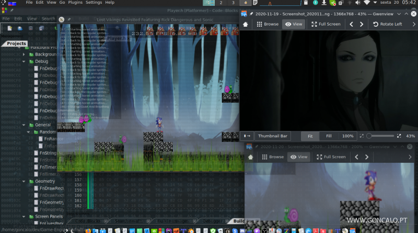Image resolution: width=418 pixels, height=233 pixels.
Task: Toggle the sidebar button beside Thumbnail Bar
Action: pos(247,136)
